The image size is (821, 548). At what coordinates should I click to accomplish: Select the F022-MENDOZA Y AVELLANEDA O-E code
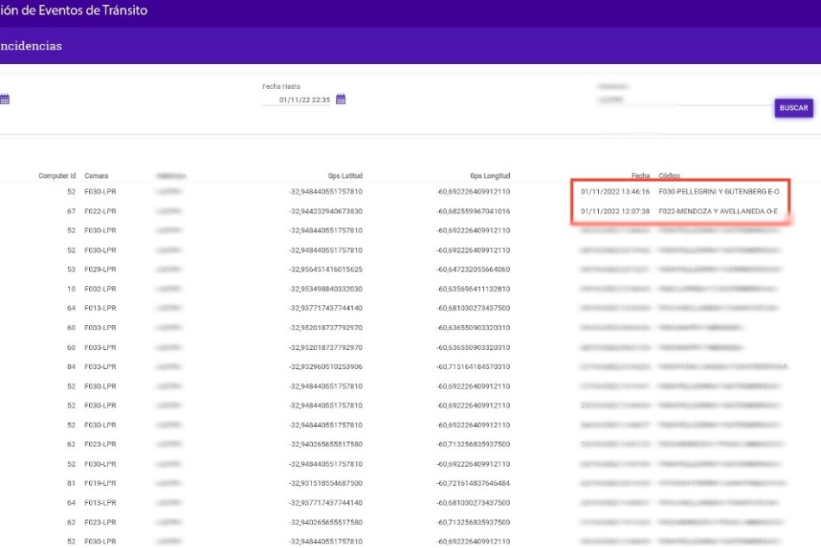[x=717, y=211]
